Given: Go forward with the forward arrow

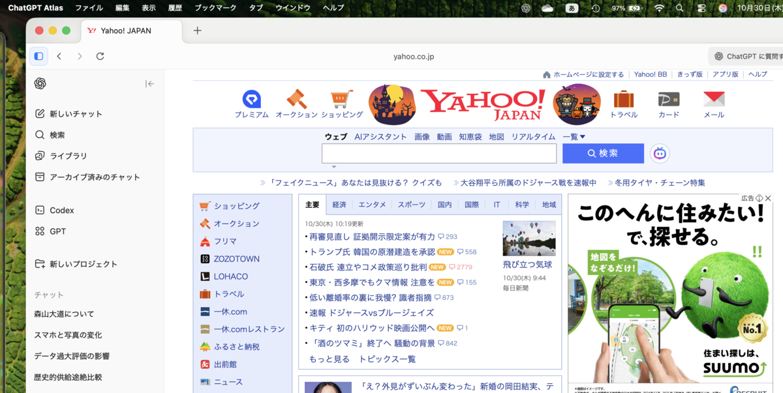Looking at the screenshot, I should click(80, 56).
